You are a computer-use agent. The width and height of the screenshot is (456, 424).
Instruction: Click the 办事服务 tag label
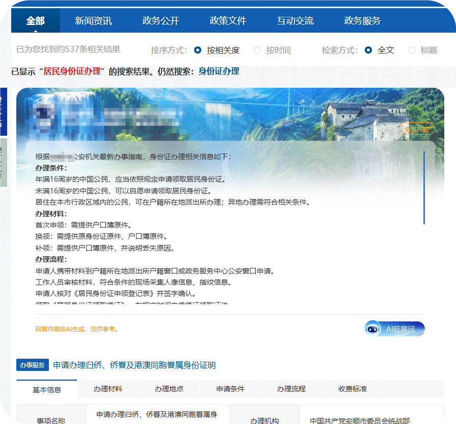32,365
